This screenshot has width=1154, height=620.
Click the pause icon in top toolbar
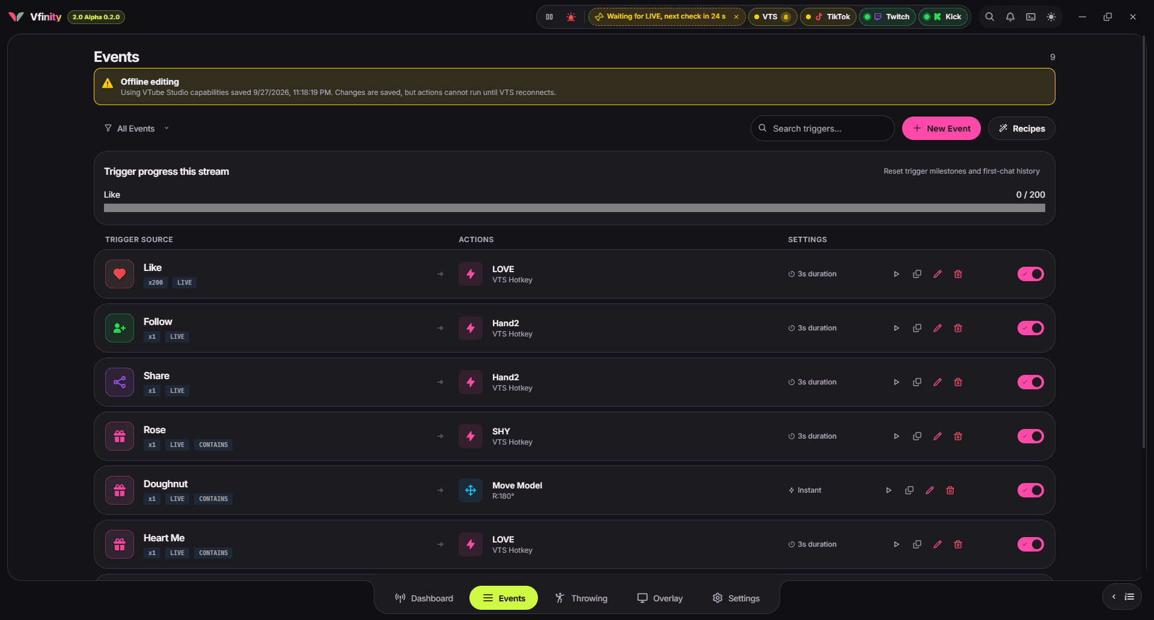(x=549, y=17)
